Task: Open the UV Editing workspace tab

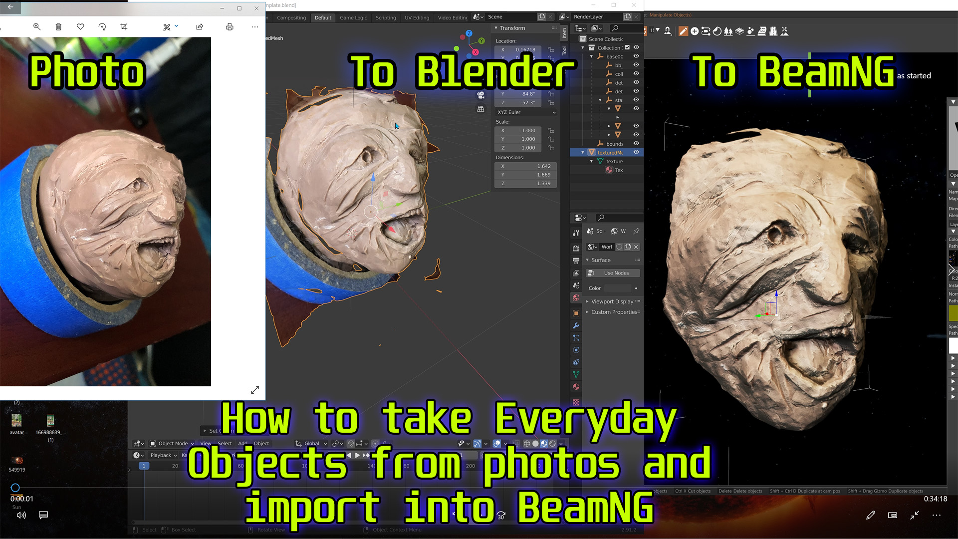Action: click(x=417, y=17)
